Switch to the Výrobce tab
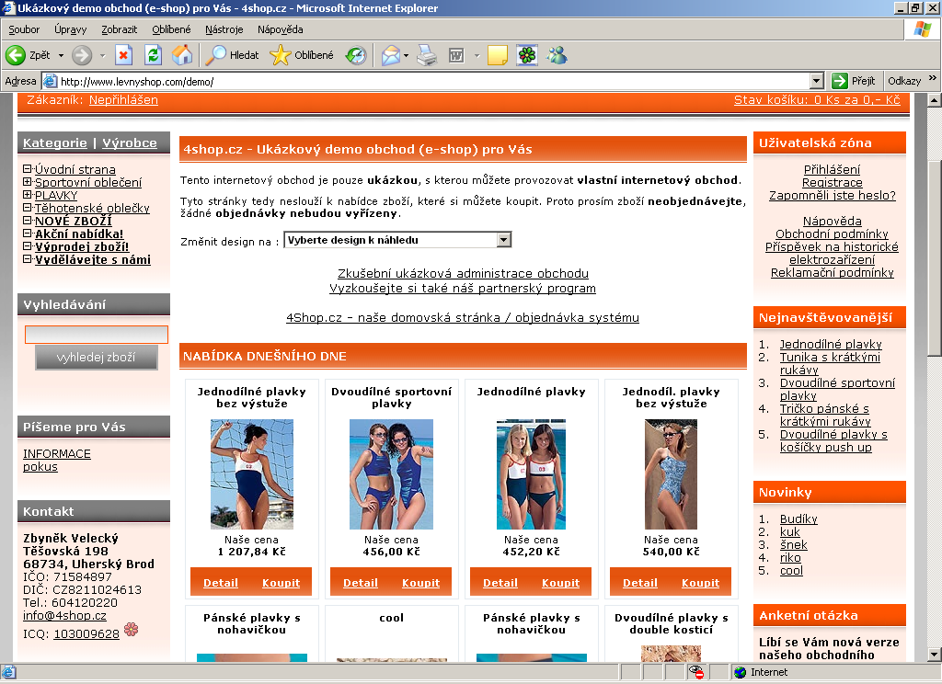The image size is (942, 684). point(129,142)
